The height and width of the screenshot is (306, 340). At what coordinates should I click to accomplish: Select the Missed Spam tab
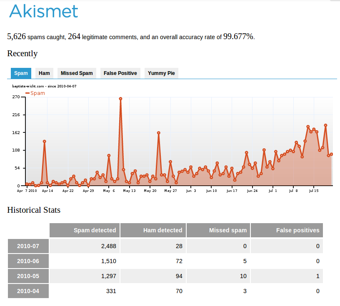pyautogui.click(x=77, y=73)
